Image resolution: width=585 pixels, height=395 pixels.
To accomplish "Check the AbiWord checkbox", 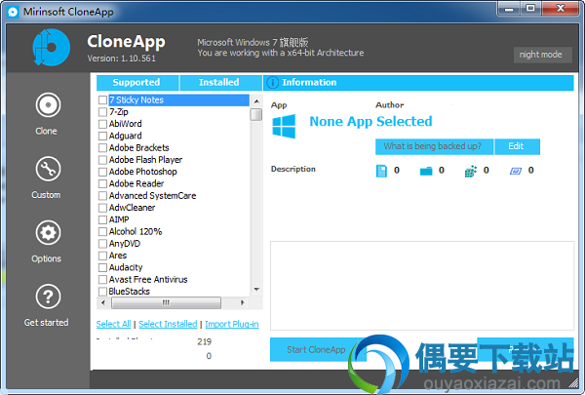I will coord(102,124).
